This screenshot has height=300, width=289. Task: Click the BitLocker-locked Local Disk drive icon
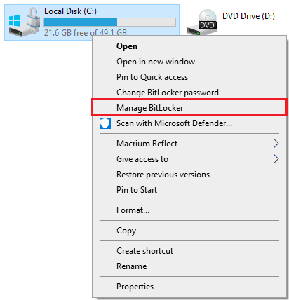(25, 22)
